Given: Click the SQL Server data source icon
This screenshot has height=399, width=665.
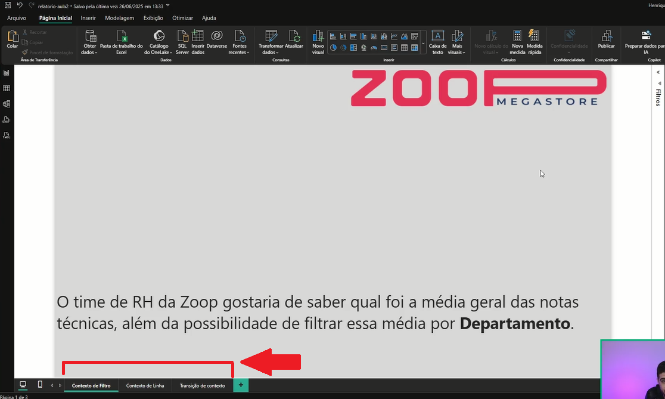Looking at the screenshot, I should click(x=182, y=36).
